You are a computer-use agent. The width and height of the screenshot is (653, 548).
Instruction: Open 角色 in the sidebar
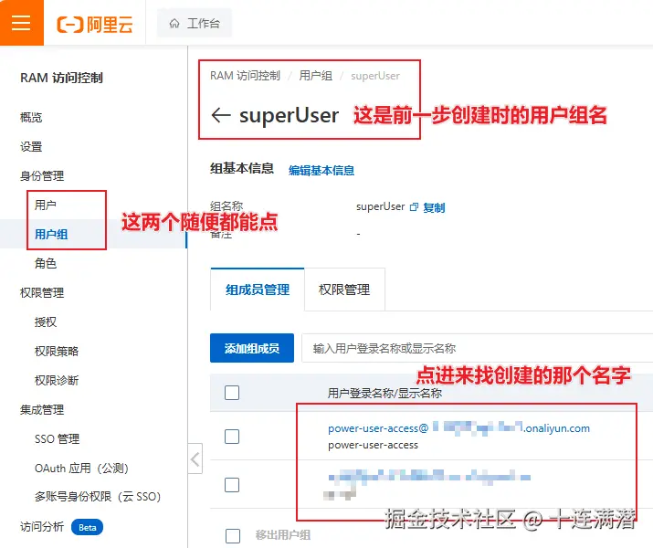(x=46, y=263)
